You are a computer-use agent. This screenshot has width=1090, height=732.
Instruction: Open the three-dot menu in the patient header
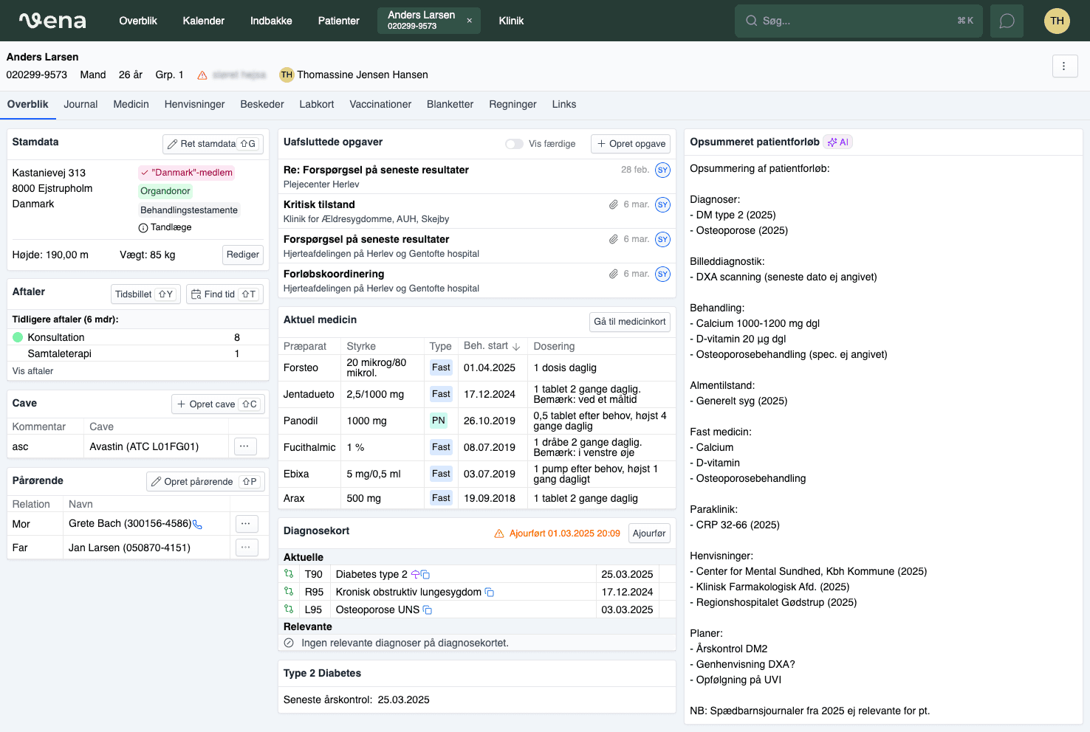coord(1065,66)
